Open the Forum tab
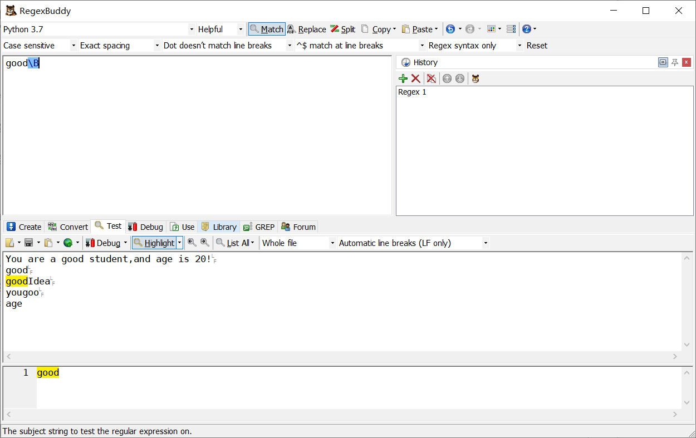 (x=298, y=227)
